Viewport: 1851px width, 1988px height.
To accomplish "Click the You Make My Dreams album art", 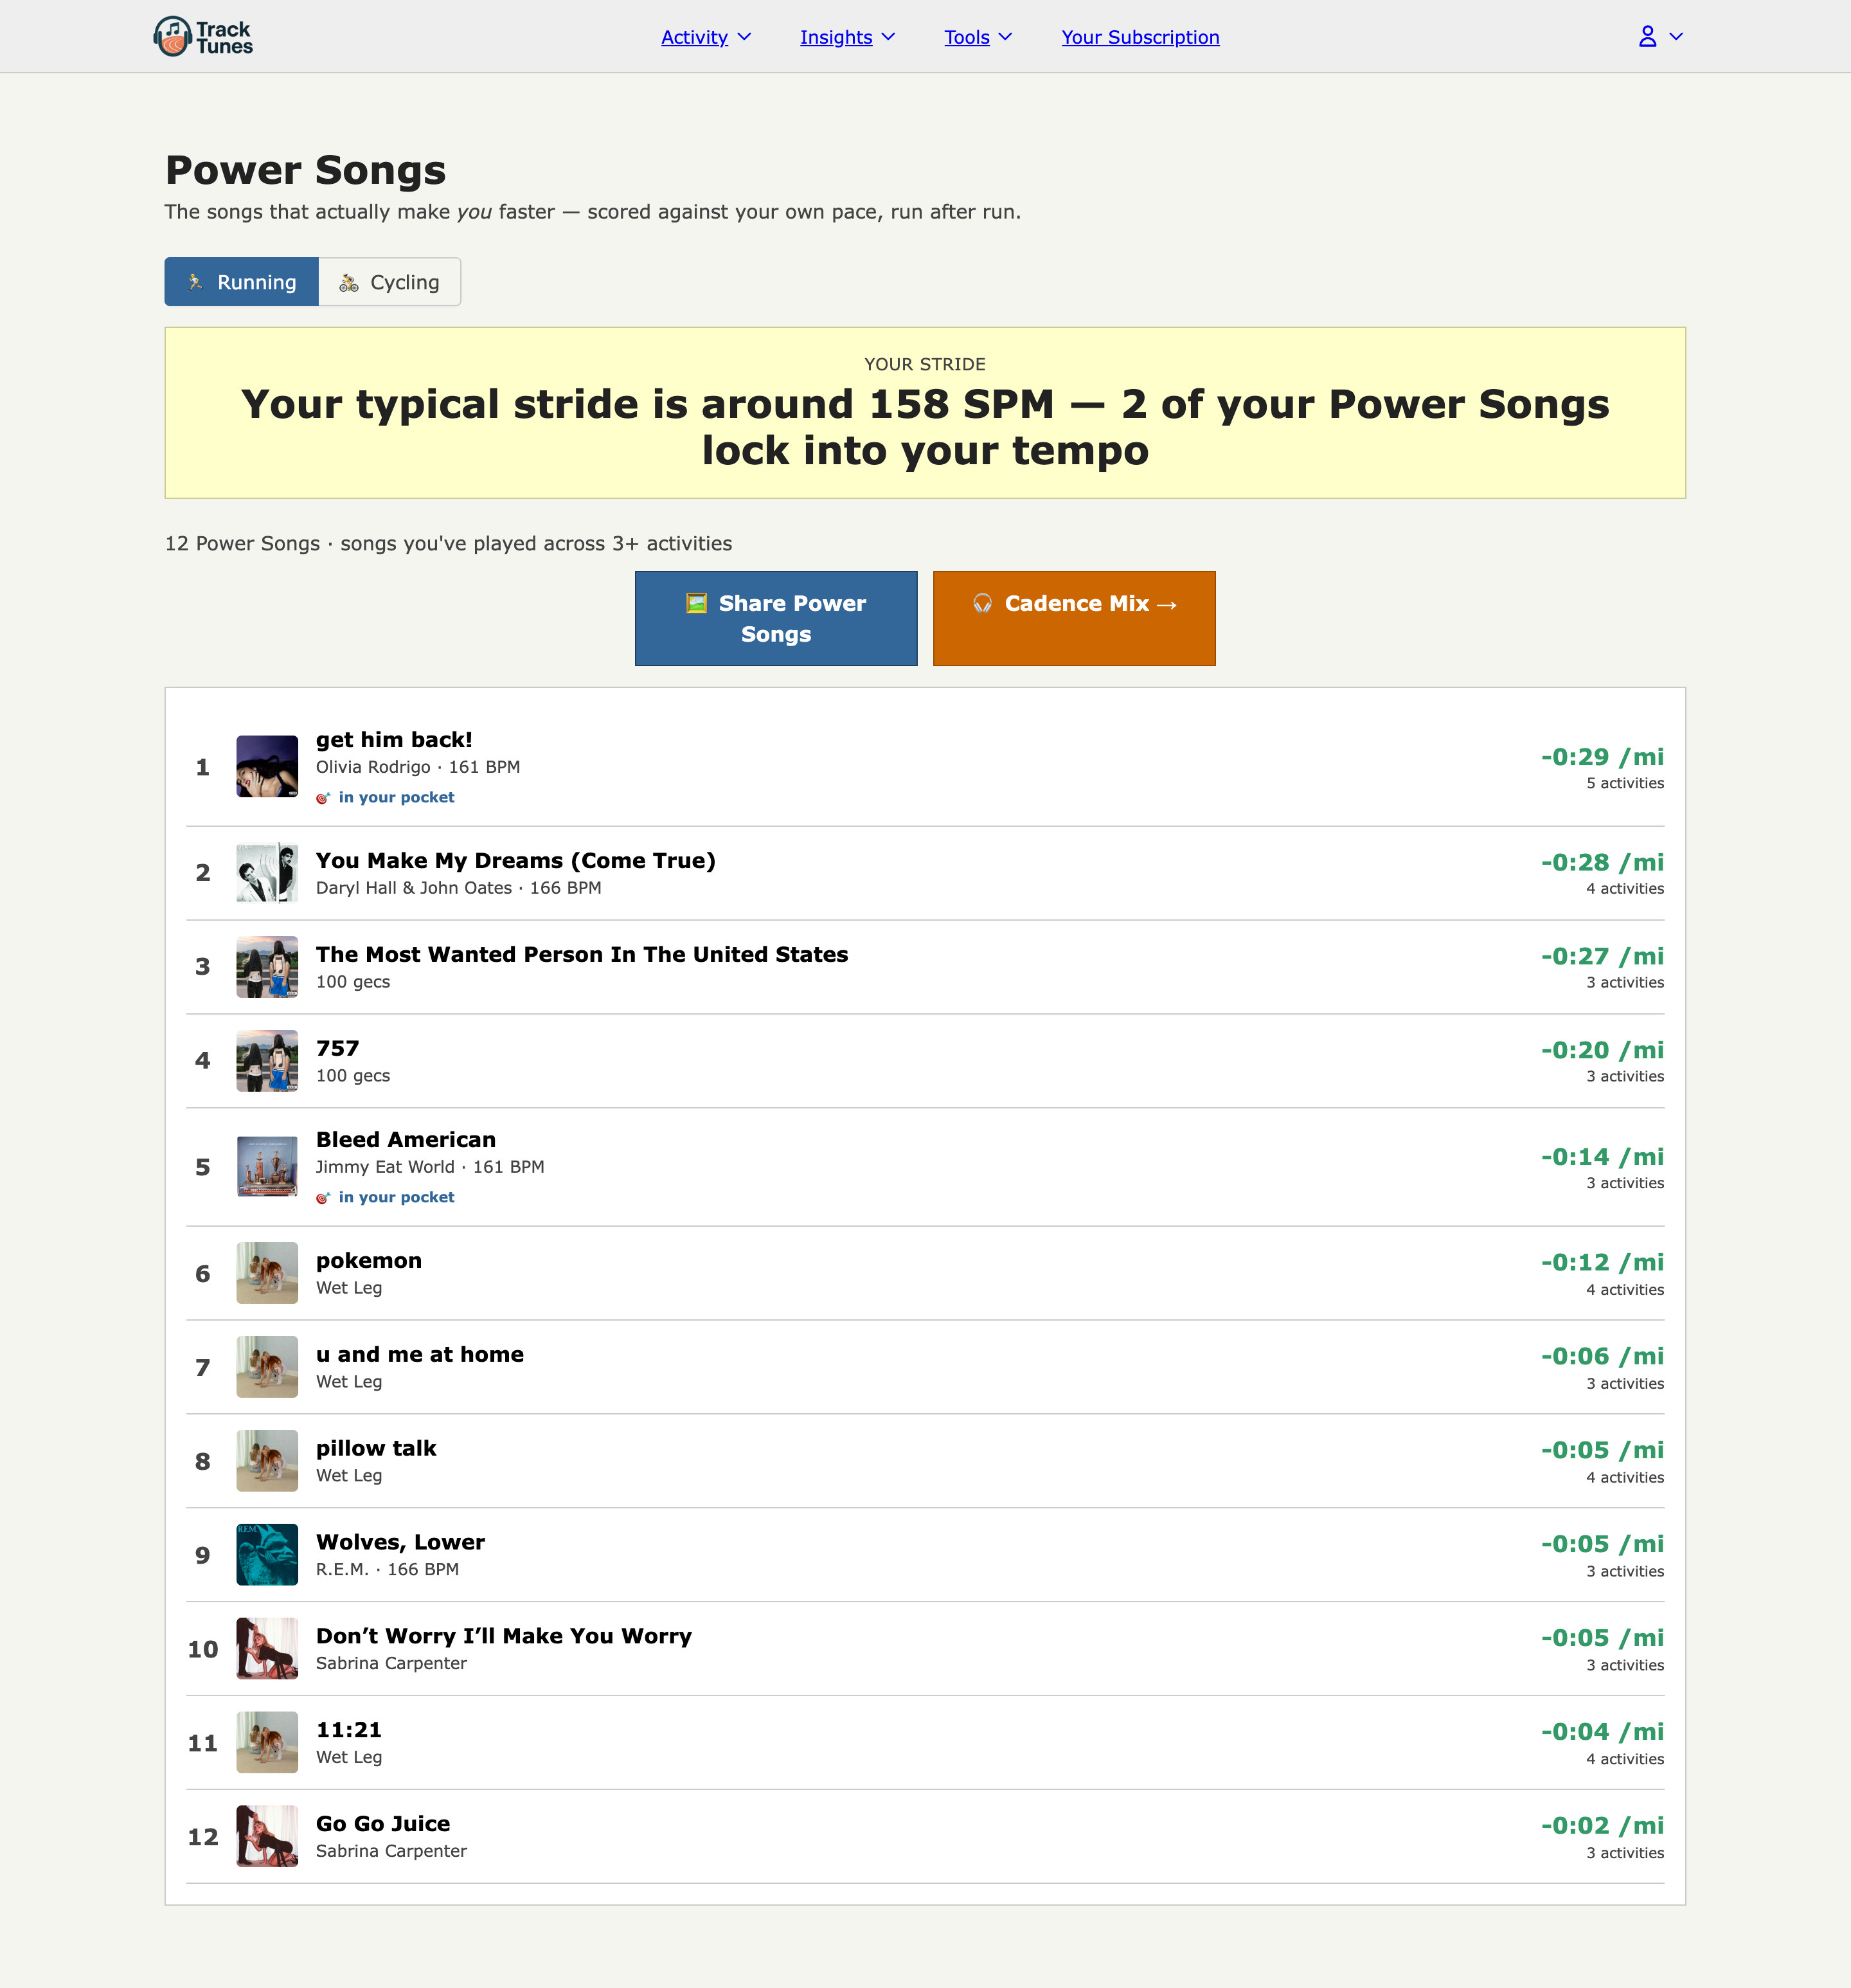I will (x=267, y=873).
